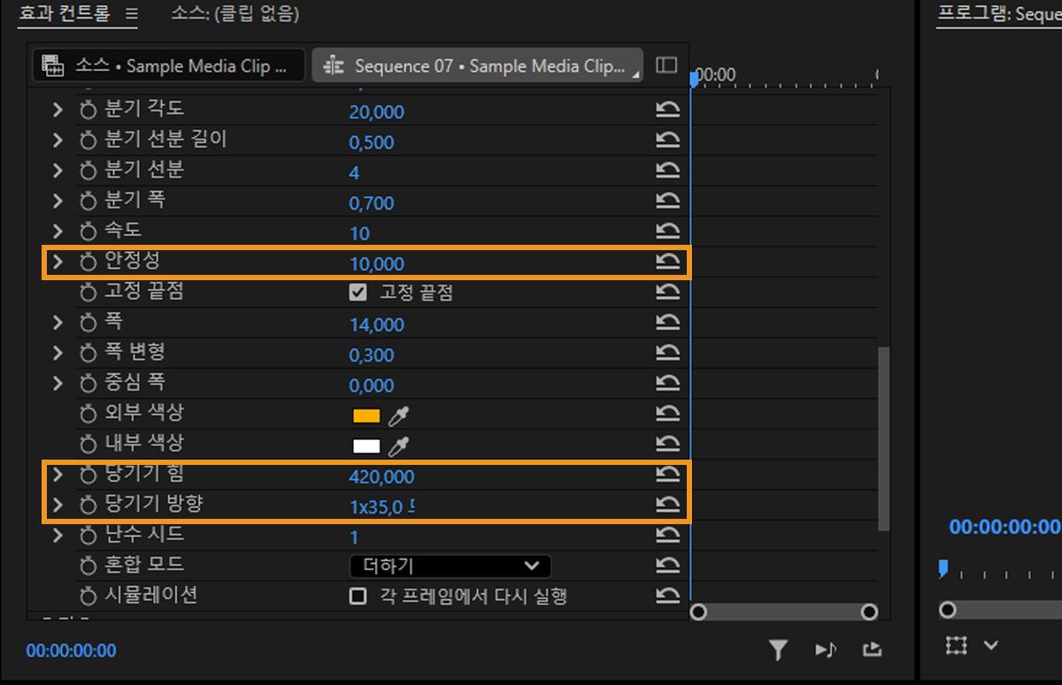Click the blue 420,000 value of 당기기 힘
This screenshot has height=685, width=1062.
[x=381, y=476]
